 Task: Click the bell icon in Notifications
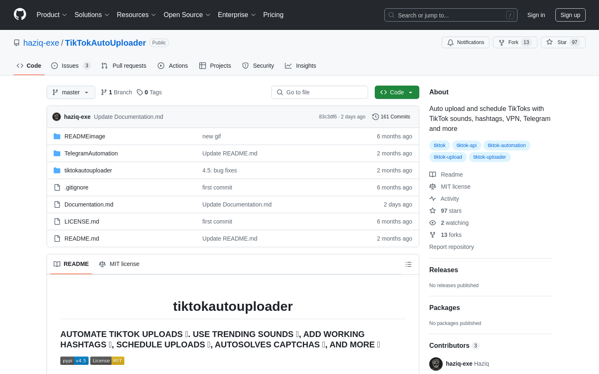point(450,42)
